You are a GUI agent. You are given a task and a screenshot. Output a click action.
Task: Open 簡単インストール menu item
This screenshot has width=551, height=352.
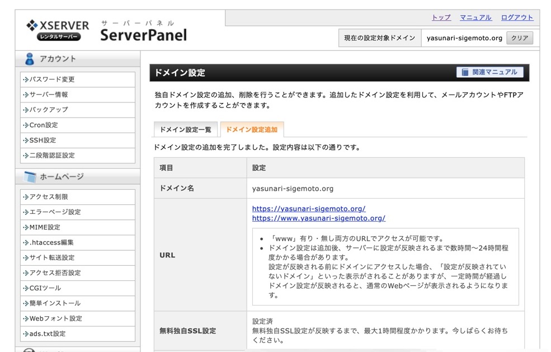[78, 303]
